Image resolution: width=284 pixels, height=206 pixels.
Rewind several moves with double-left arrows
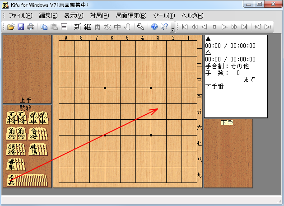(x=195, y=27)
